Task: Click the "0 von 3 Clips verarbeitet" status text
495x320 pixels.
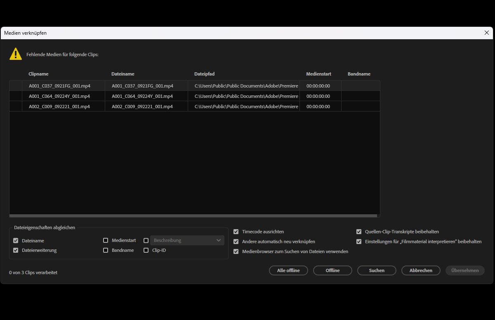Action: click(x=33, y=273)
